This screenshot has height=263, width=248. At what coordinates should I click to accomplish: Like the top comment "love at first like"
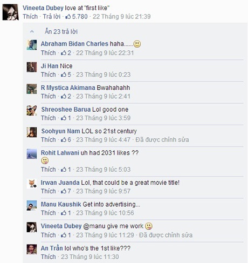[x=30, y=17]
